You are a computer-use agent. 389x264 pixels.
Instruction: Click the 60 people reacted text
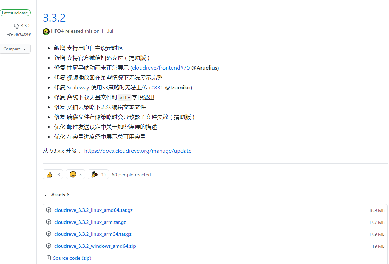tap(131, 175)
